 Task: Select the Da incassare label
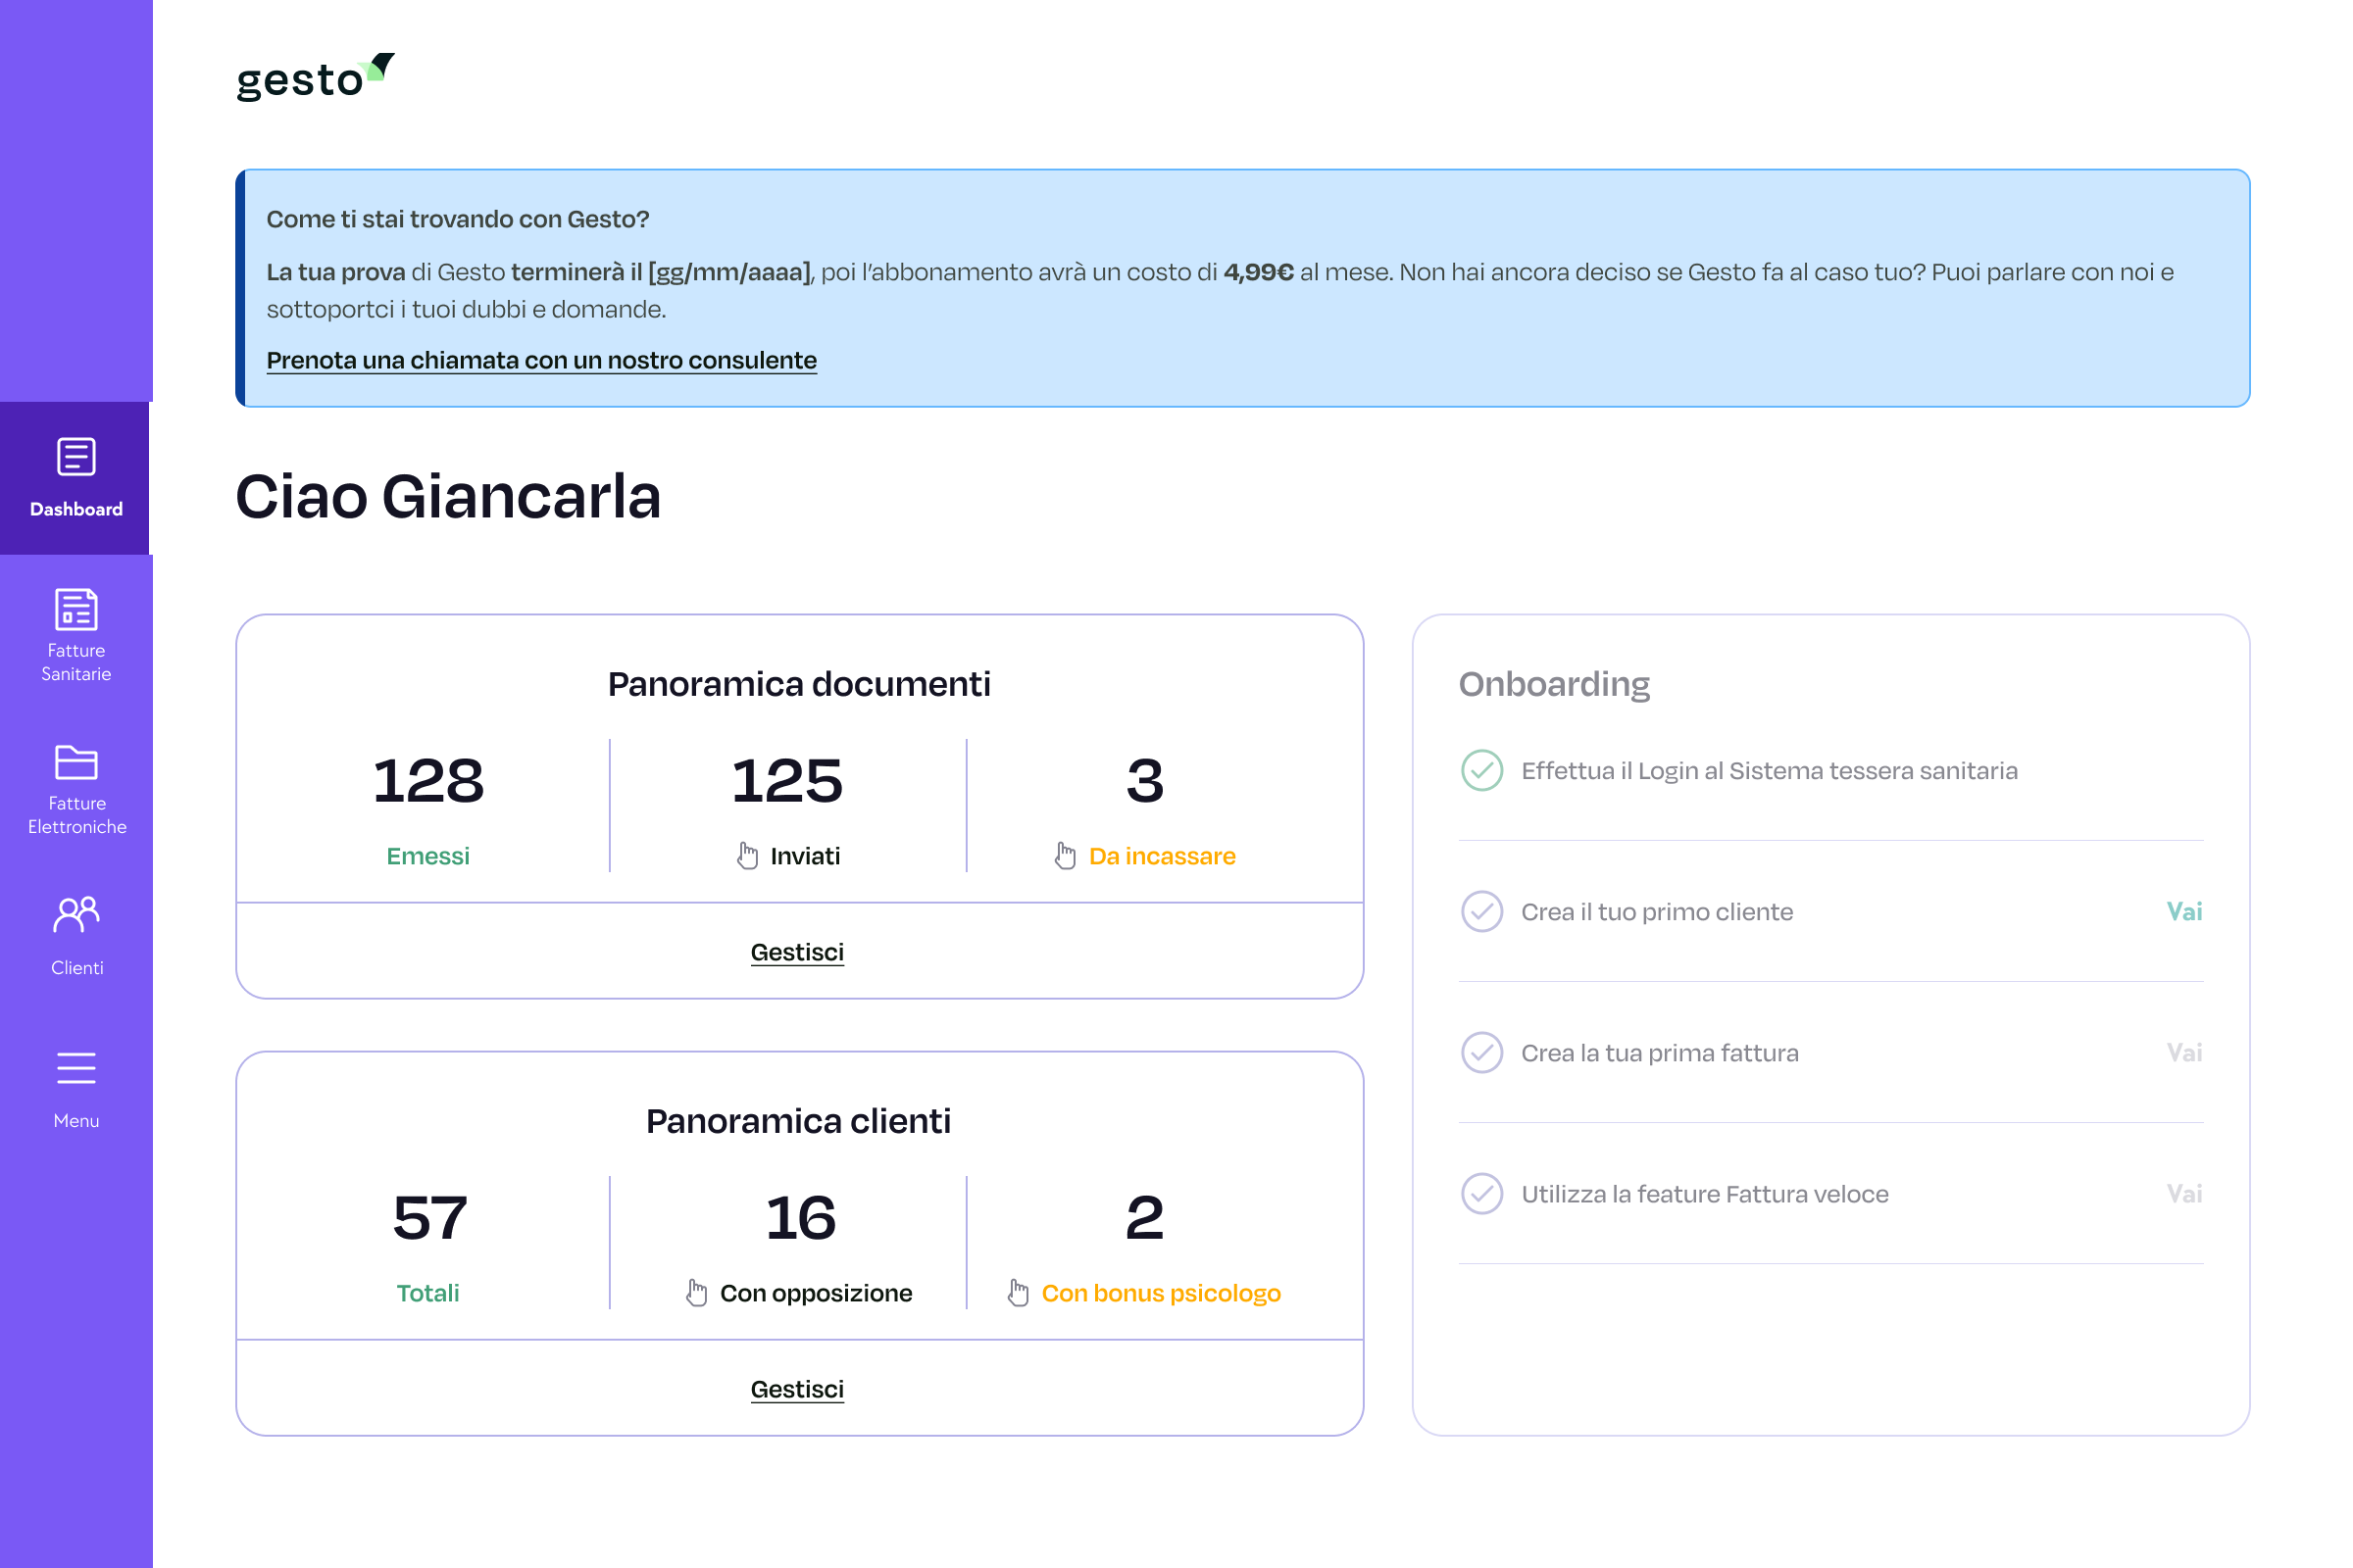pyautogui.click(x=1162, y=856)
